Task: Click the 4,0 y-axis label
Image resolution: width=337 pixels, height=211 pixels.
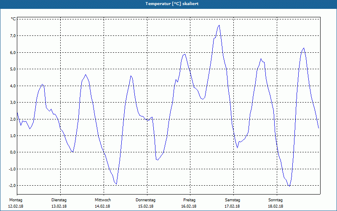Action: (13, 86)
